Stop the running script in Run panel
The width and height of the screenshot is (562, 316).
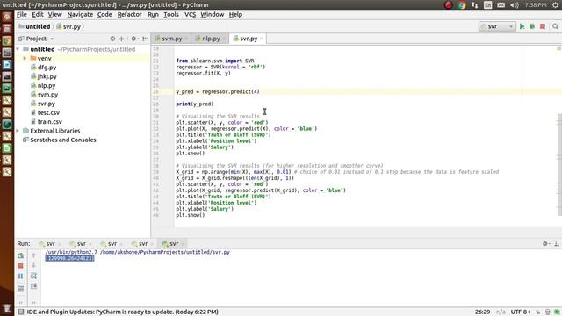coord(21,266)
